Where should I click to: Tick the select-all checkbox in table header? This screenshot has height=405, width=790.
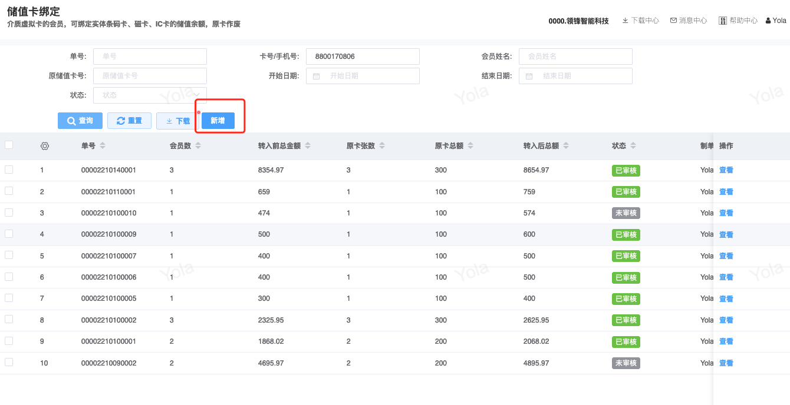[9, 145]
